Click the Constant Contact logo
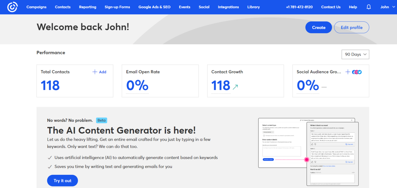 pyautogui.click(x=12, y=7)
